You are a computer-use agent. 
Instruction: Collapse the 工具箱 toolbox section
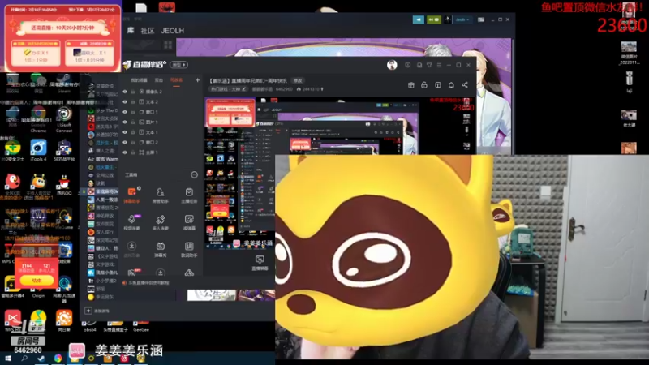[x=194, y=174]
